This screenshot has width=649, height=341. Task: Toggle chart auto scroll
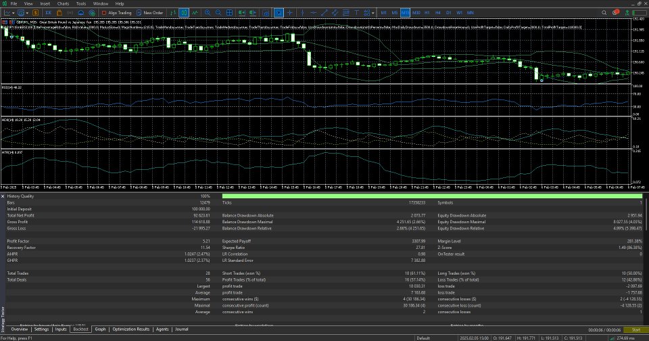pyautogui.click(x=242, y=13)
